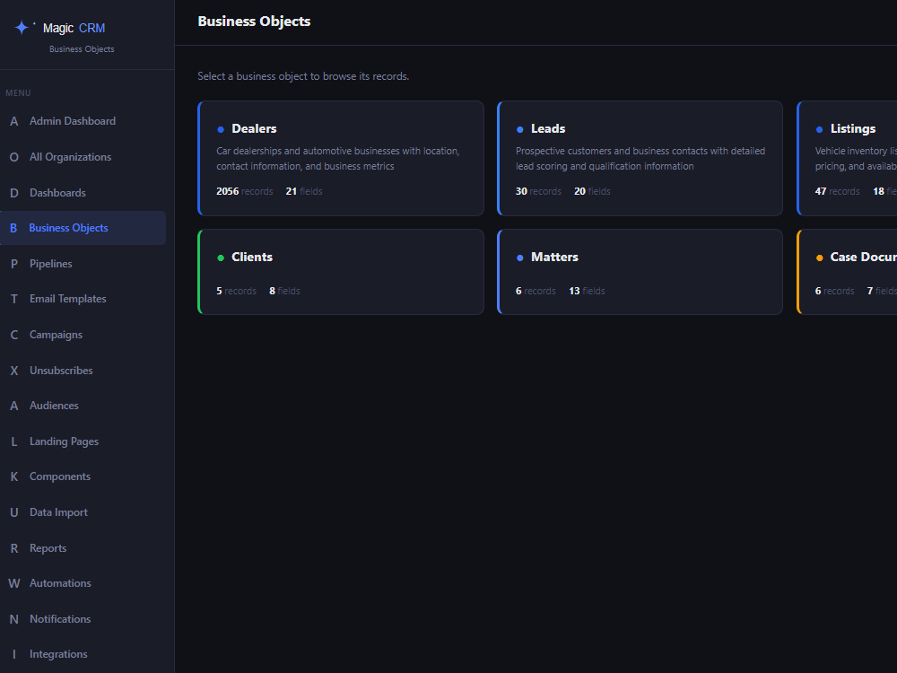Click the 'U' icon beside Data Import
This screenshot has height=673, width=897.
14,512
